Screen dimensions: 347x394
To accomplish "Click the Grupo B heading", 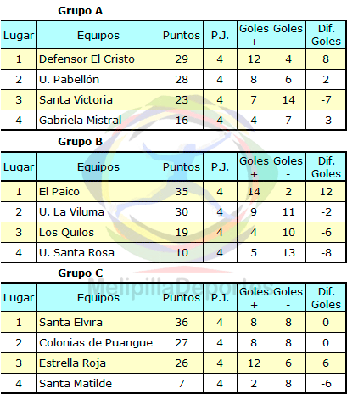I will pos(81,142).
